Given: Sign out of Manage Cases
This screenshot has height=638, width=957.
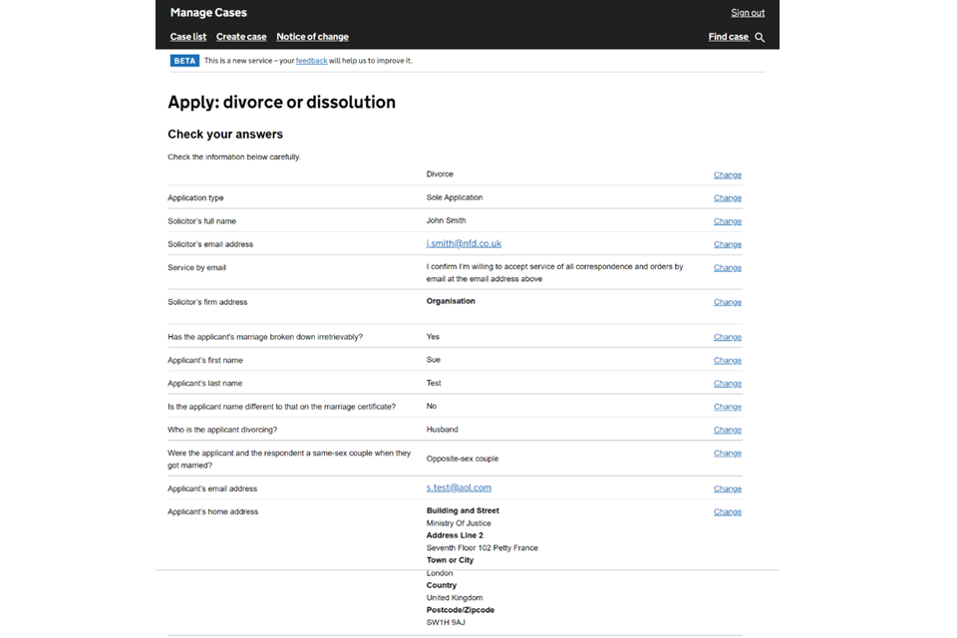Looking at the screenshot, I should pyautogui.click(x=748, y=13).
